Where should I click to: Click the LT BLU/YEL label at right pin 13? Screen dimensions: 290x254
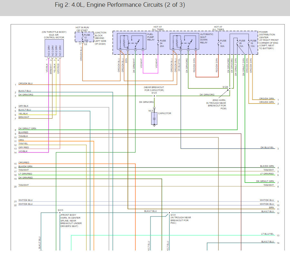[267, 234]
